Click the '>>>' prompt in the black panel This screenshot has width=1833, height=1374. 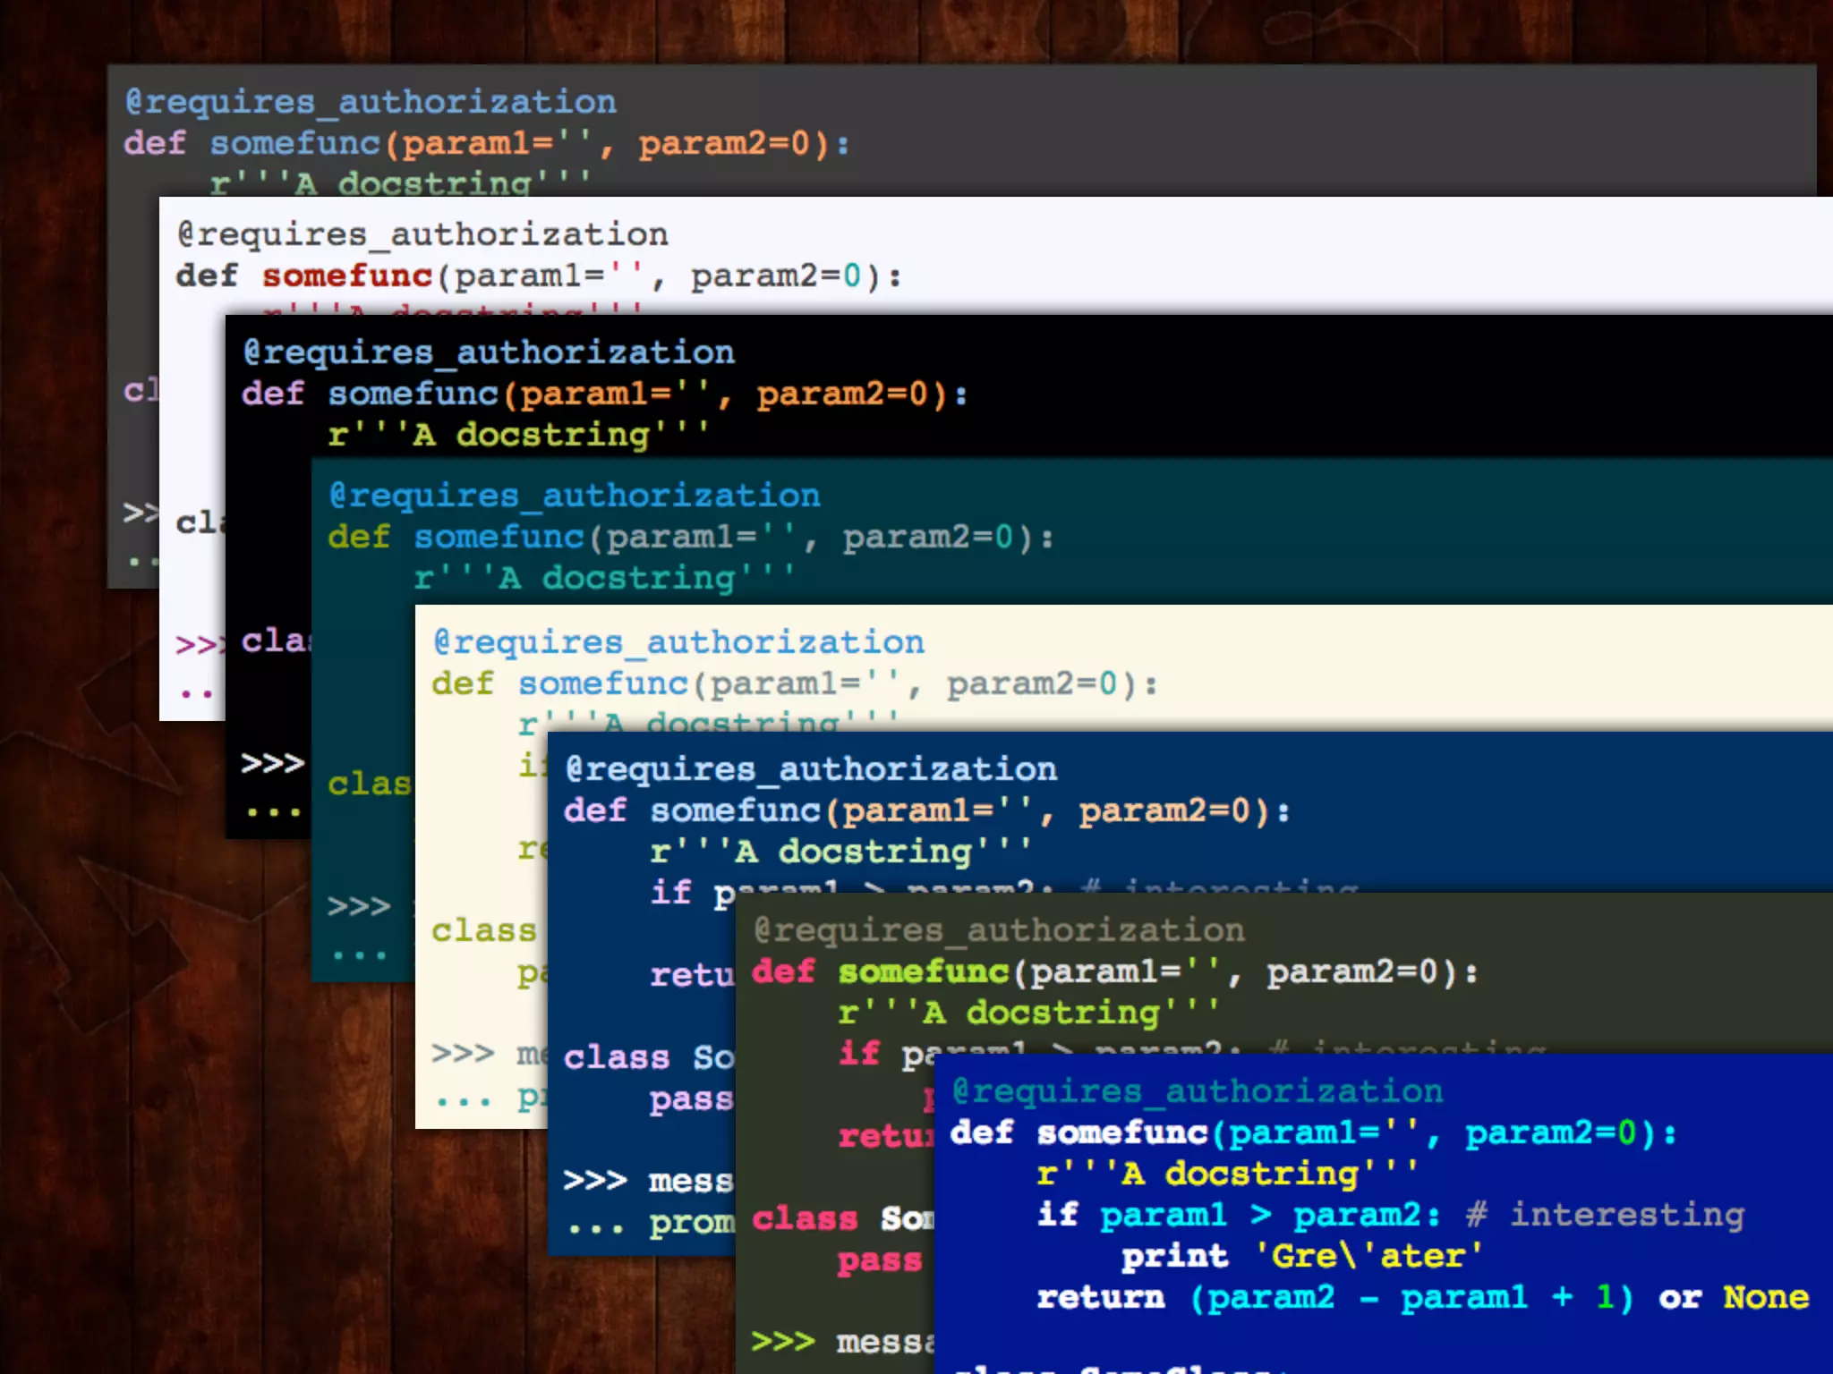coord(272,763)
